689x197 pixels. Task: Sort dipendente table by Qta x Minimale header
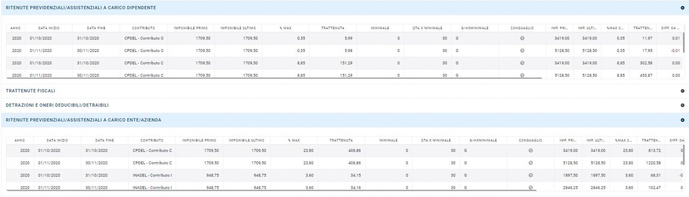pyautogui.click(x=428, y=28)
